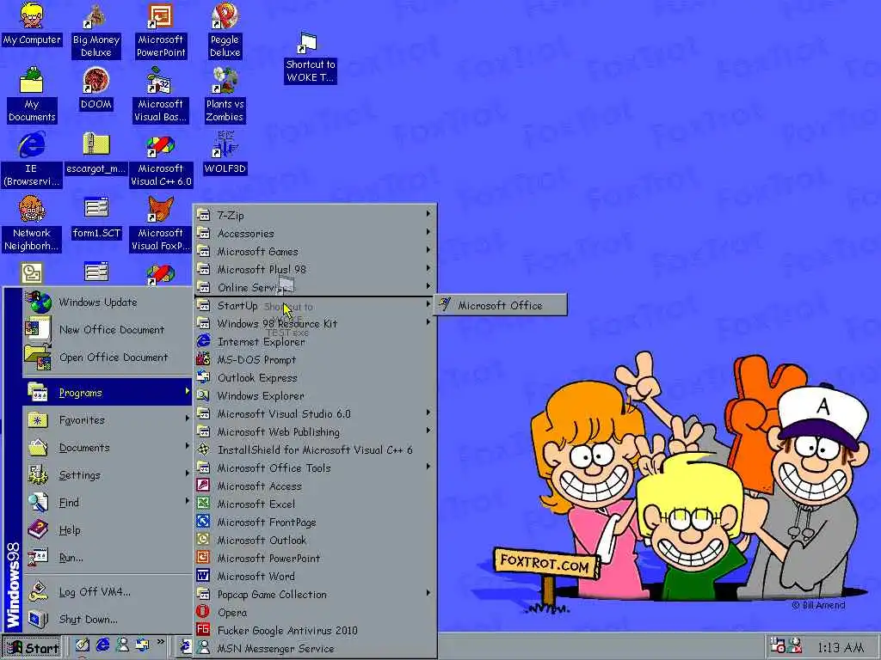Image resolution: width=881 pixels, height=660 pixels.
Task: Launch Big Money Deluxe shortcut
Action: pos(96,31)
